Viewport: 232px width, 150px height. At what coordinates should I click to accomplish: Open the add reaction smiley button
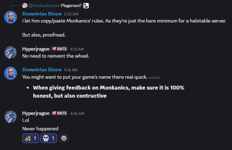coord(64,138)
